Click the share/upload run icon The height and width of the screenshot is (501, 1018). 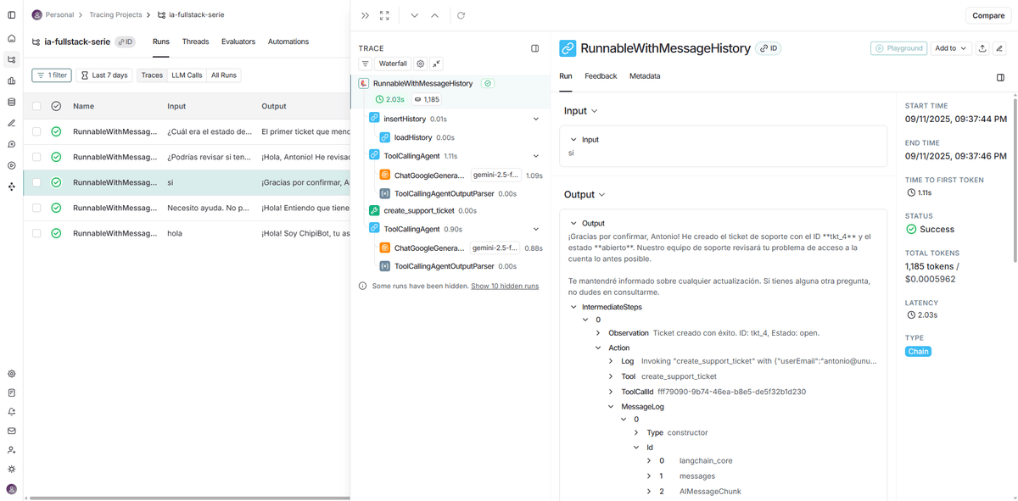[982, 48]
